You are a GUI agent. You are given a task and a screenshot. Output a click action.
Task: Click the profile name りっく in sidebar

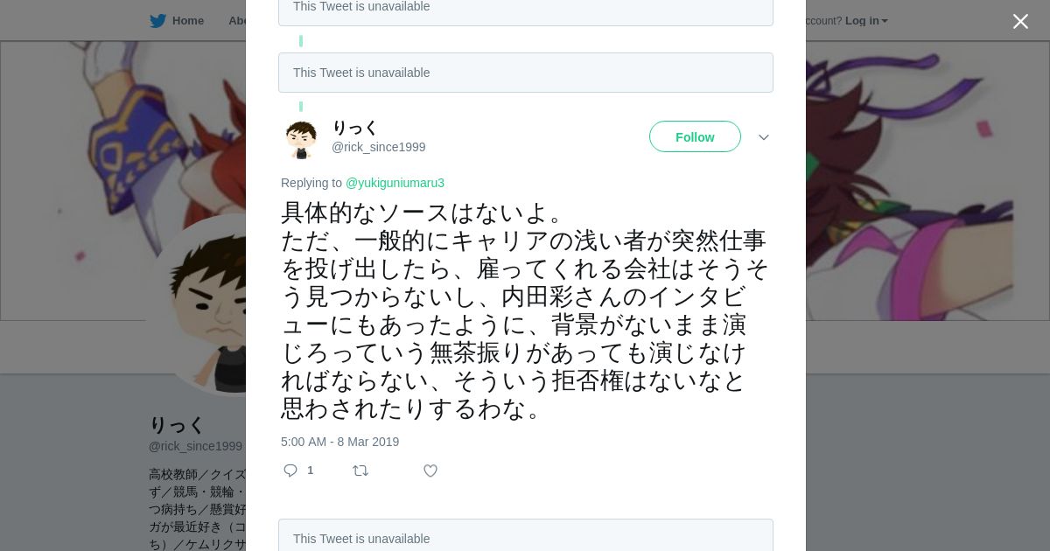[177, 425]
